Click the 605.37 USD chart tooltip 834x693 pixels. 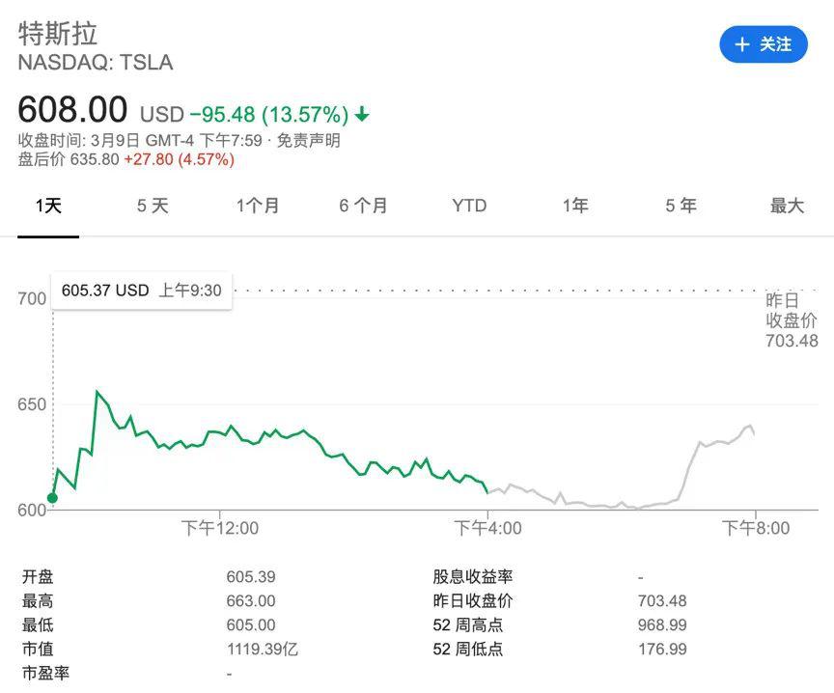142,291
